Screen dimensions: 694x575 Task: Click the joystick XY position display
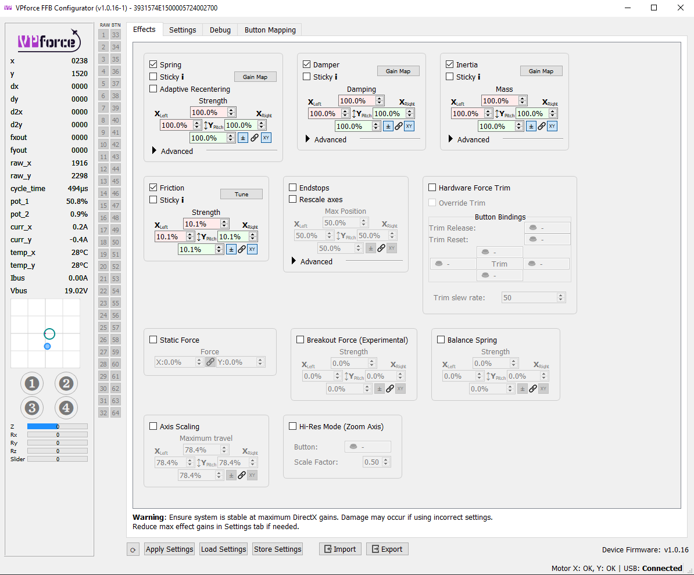coord(45,333)
